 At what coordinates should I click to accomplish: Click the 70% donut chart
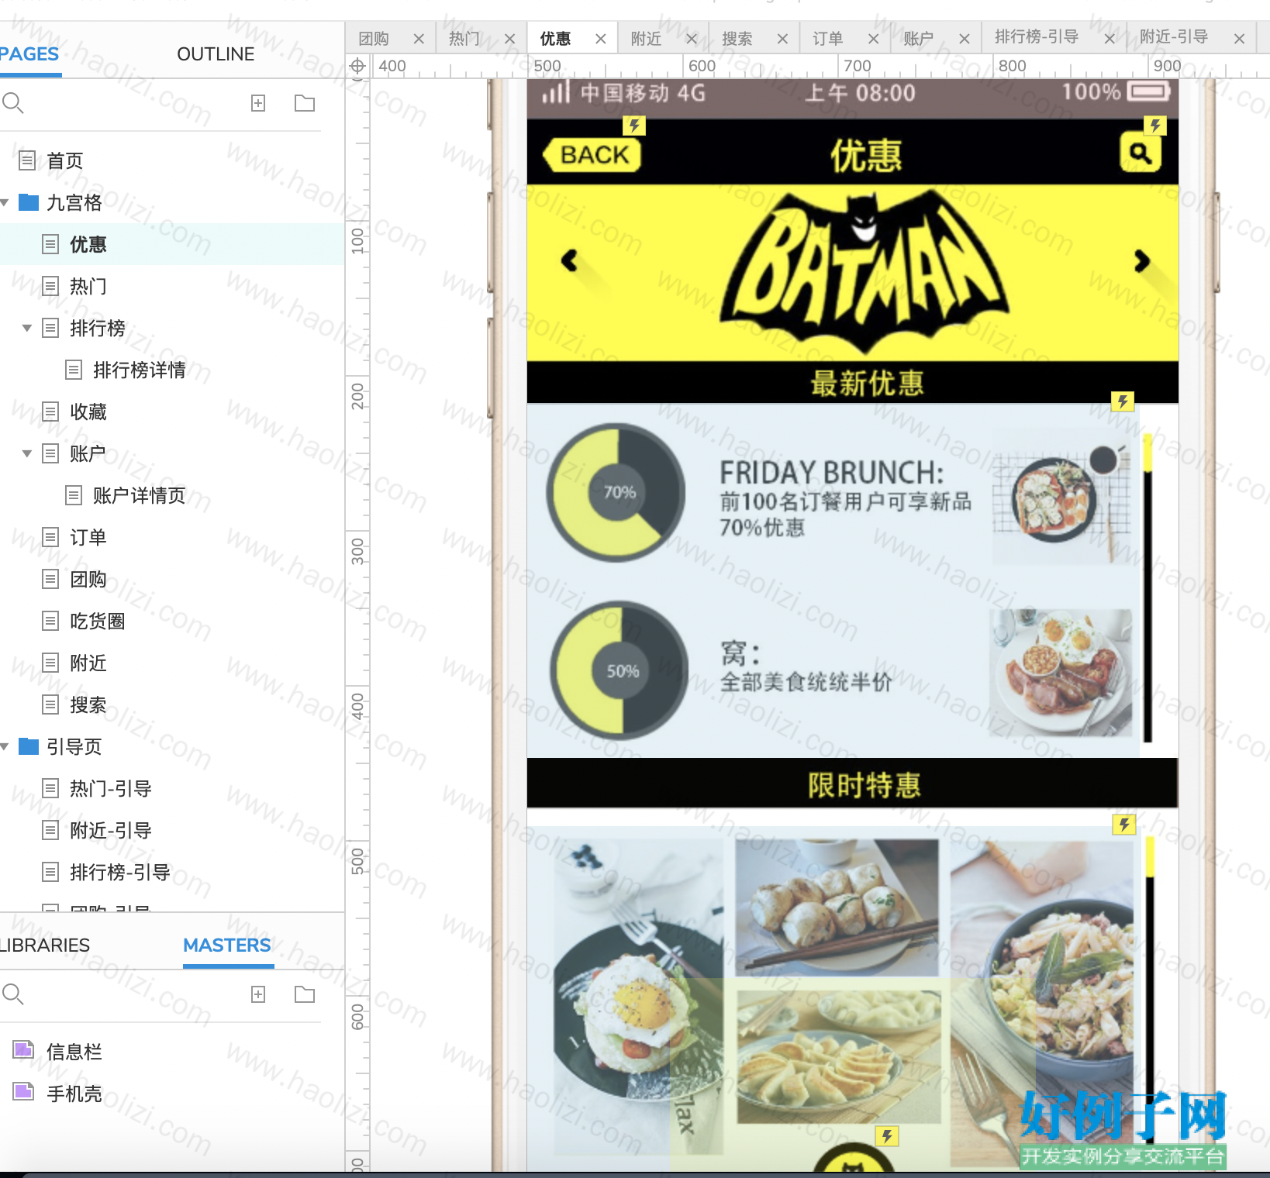(x=616, y=492)
